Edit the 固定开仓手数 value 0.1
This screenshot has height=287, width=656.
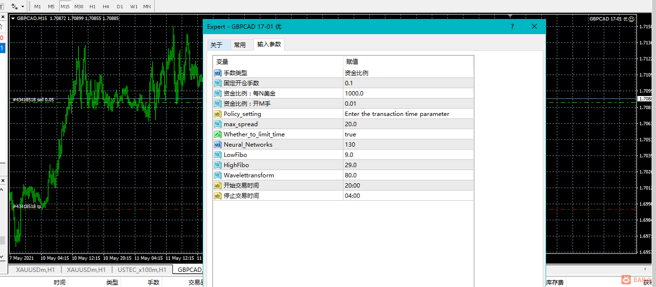(408, 83)
